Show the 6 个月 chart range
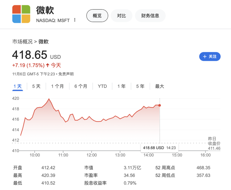The image size is (231, 190). (x=81, y=86)
